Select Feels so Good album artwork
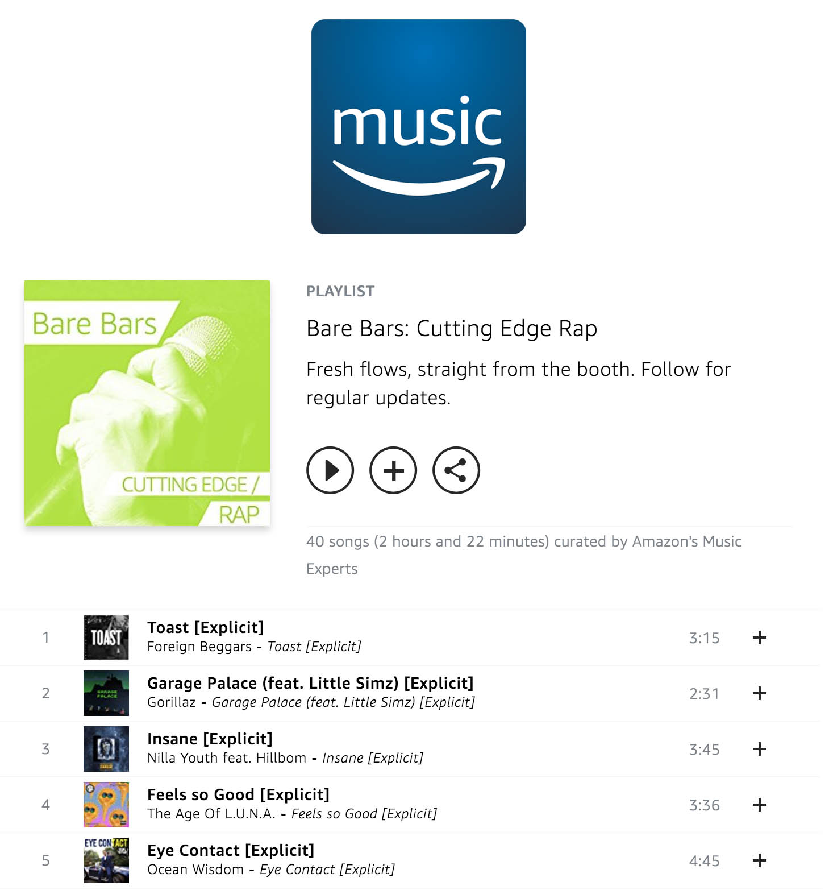Screen dimensions: 829x890 point(106,805)
